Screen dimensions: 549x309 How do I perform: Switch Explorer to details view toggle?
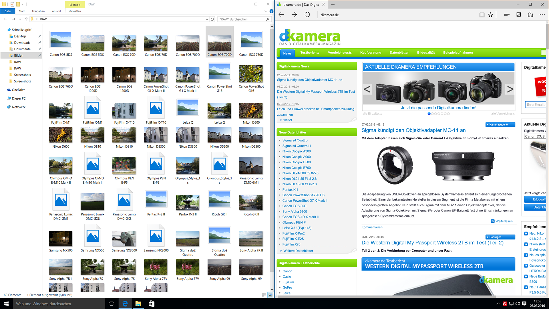tap(264, 295)
